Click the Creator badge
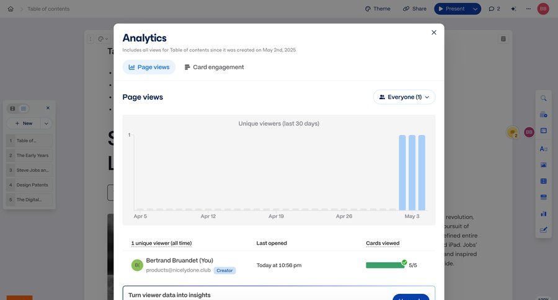This screenshot has height=300, width=558. point(224,270)
